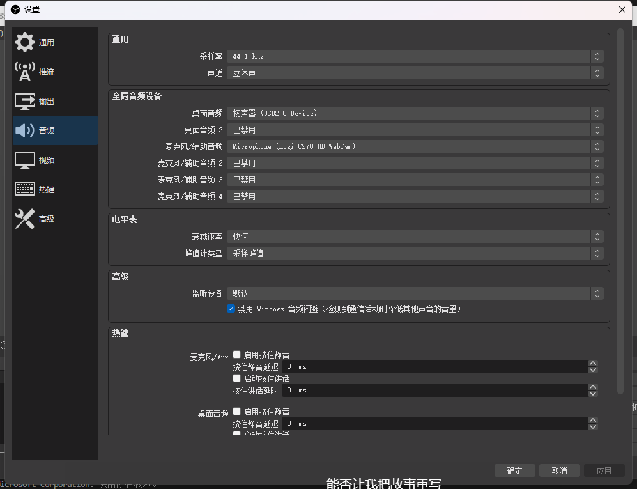Increase 按住静音延迟 with the up arrow
637x489 pixels.
593,364
